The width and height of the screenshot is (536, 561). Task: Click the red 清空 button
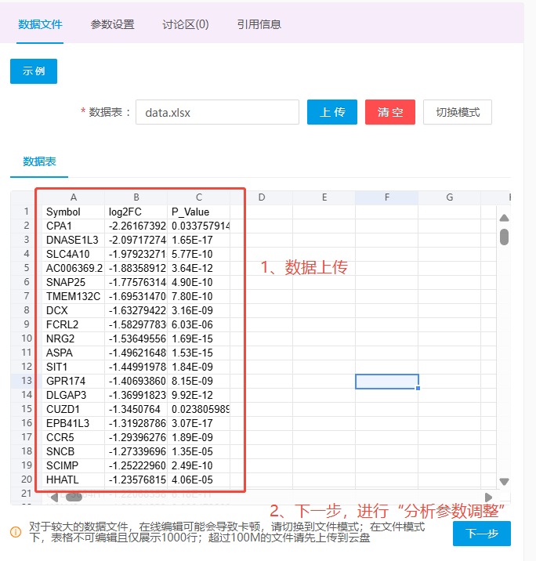[x=390, y=112]
